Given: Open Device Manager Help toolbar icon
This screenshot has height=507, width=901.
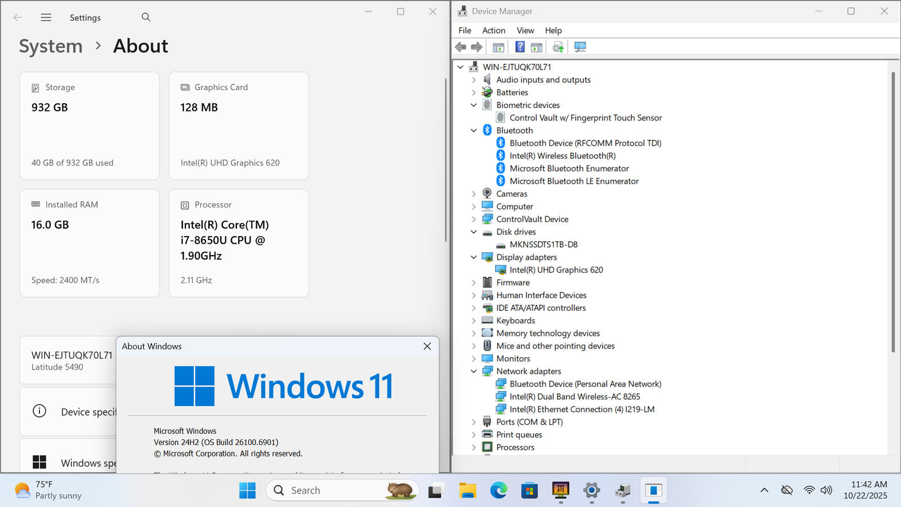Looking at the screenshot, I should pos(520,47).
